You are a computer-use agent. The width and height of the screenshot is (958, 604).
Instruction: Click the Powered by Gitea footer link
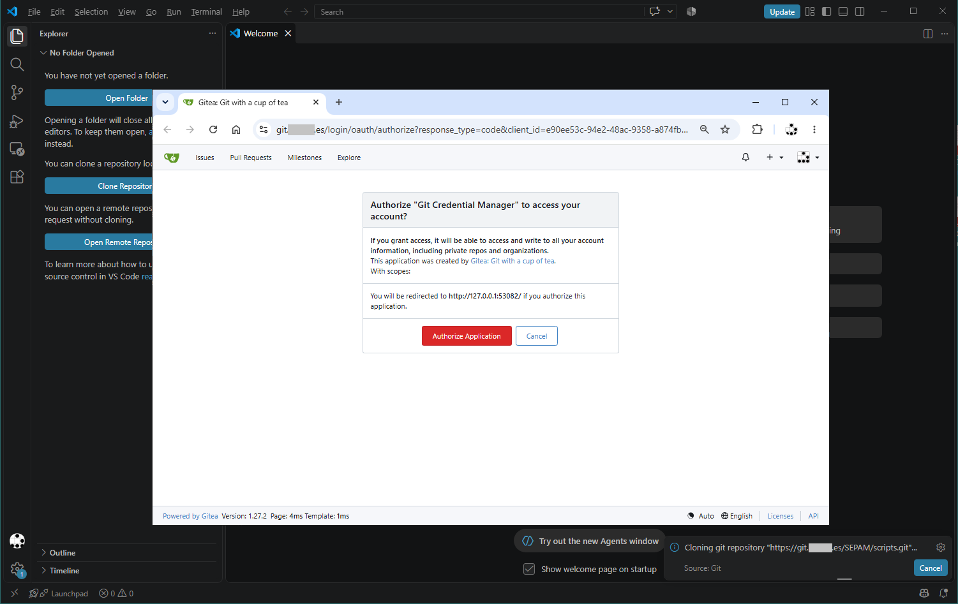point(190,516)
